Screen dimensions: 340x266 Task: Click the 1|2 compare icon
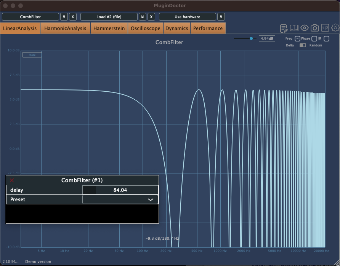(325, 28)
